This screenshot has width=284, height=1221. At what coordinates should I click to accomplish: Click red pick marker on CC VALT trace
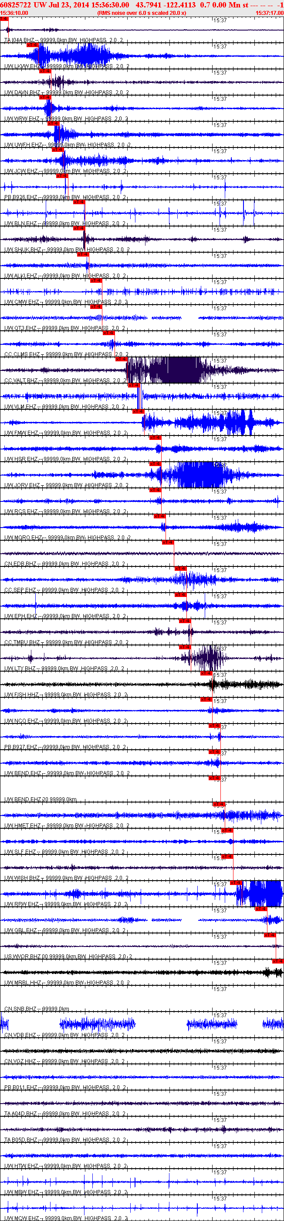pyautogui.click(x=121, y=359)
